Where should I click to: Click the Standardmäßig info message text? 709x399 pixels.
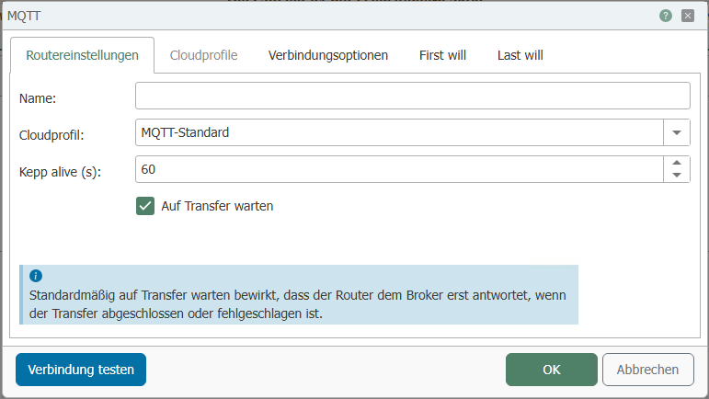coord(298,305)
